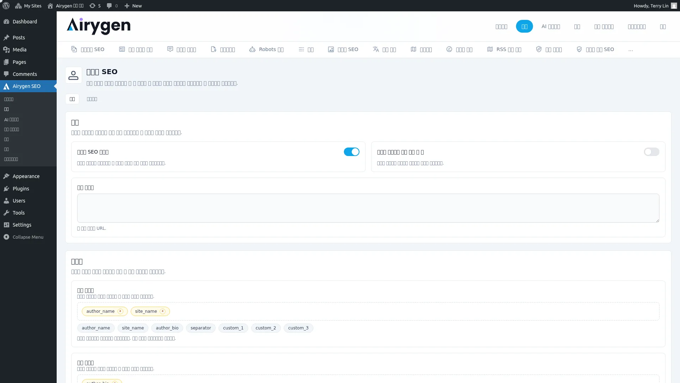Open the tab with the check-circle icon
This screenshot has width=680, height=383.
459,49
